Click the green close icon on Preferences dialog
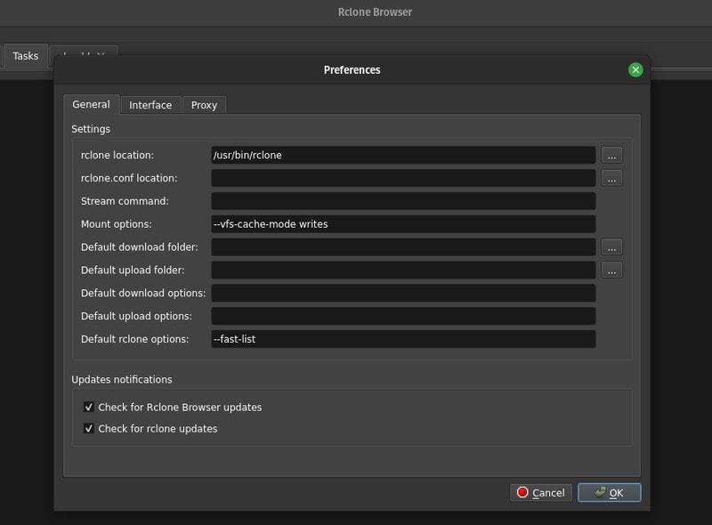 (x=634, y=70)
